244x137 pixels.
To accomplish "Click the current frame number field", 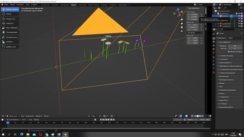I will pos(178,119).
